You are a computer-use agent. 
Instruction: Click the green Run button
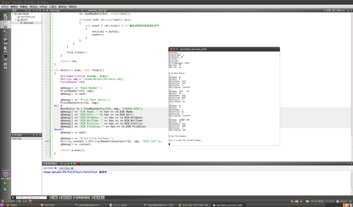(5, 183)
